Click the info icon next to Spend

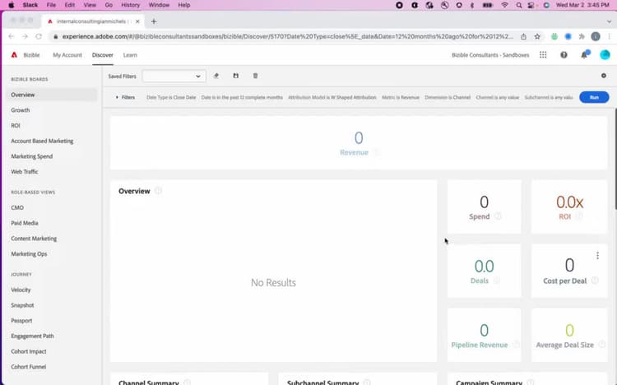pyautogui.click(x=498, y=216)
